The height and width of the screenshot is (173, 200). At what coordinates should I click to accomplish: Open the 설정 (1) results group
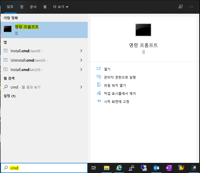click(x=10, y=96)
